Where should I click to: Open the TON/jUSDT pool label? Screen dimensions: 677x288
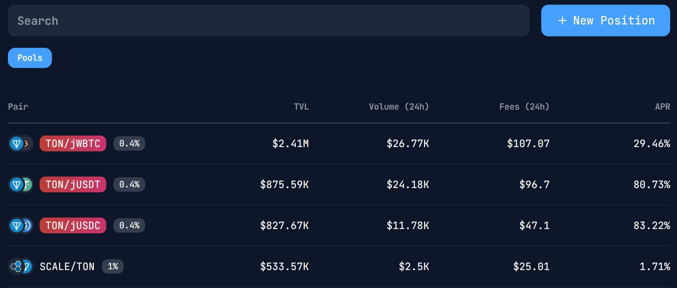[x=73, y=184]
